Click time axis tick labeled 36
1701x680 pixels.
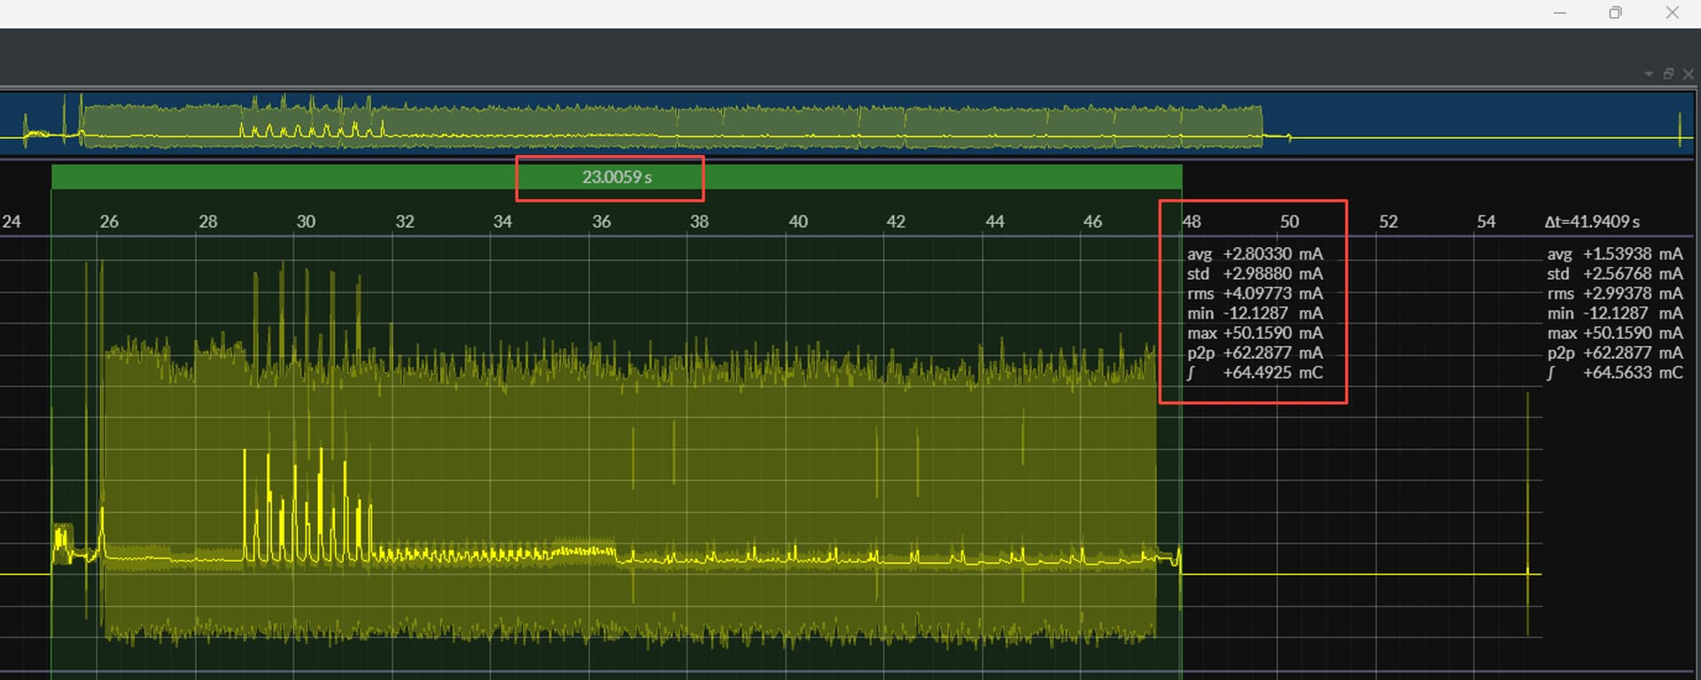tap(602, 222)
